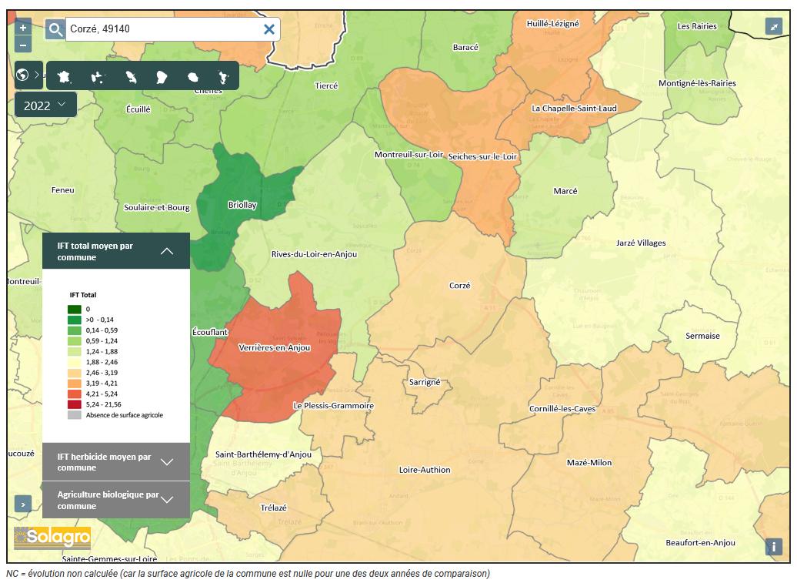Click the magnifying glass search icon
Screen dimensions: 797x583
(55, 29)
